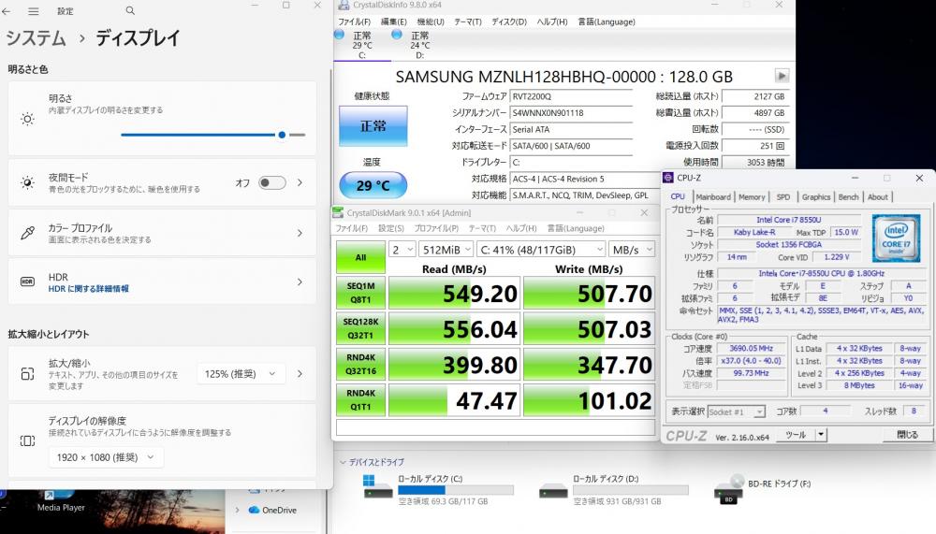Screen dimensions: 936x534
Task: Collapse Devices and drives section
Action: point(343,462)
